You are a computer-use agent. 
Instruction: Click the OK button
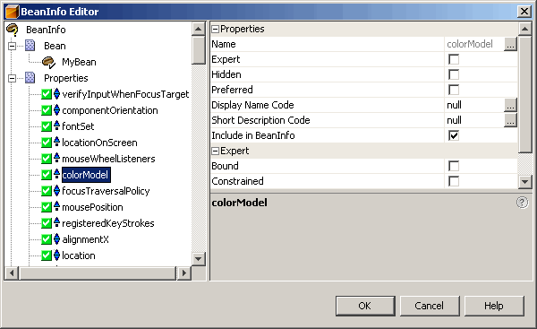click(365, 306)
